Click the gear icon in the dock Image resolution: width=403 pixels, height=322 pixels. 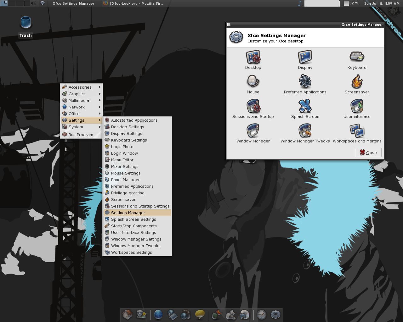(275, 314)
